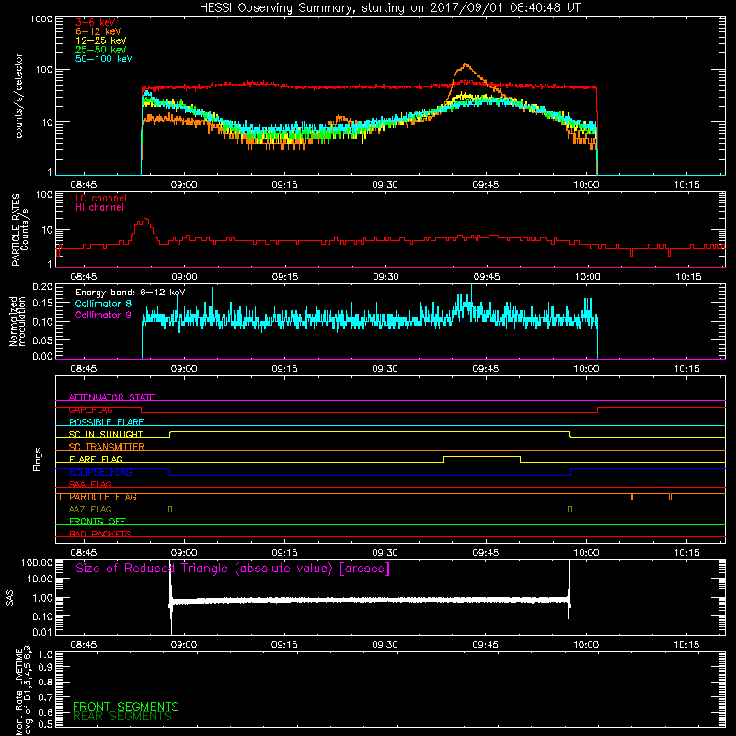
Task: Click '09:30' under the normalized modulation plot
Action: (x=385, y=369)
